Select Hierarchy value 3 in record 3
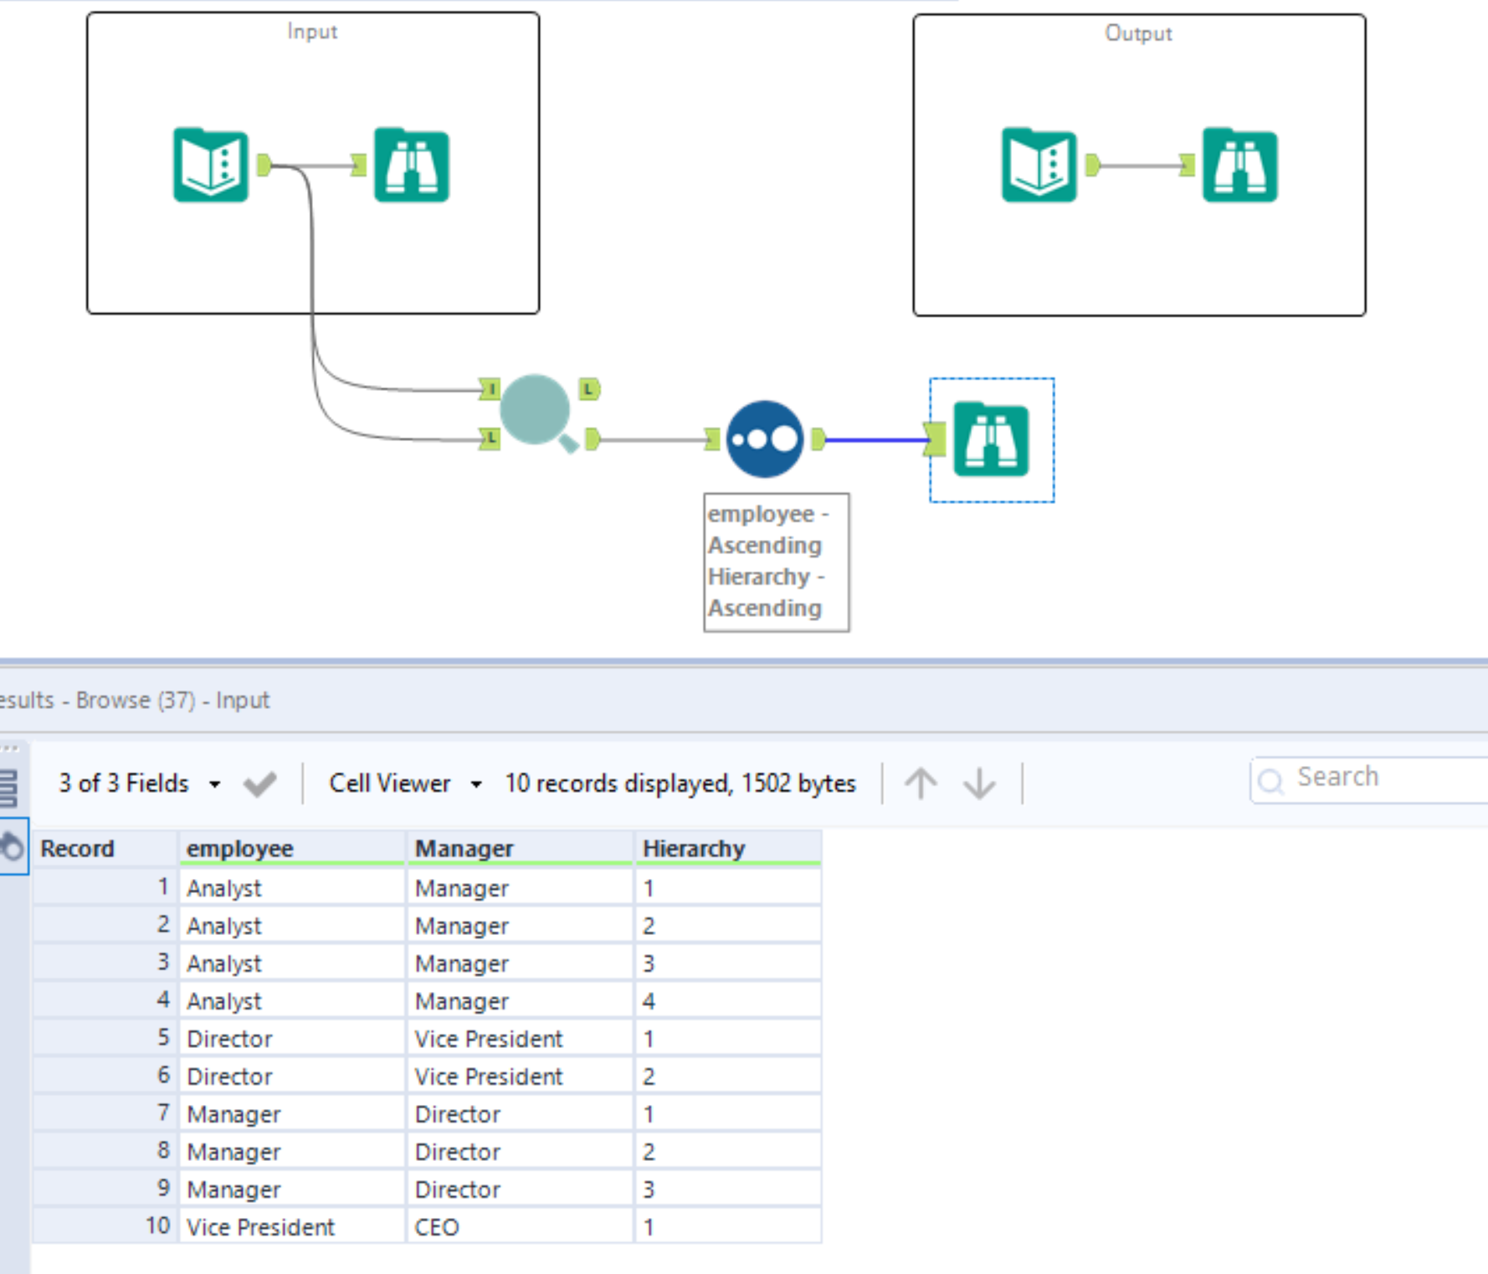The image size is (1488, 1274). tap(728, 963)
